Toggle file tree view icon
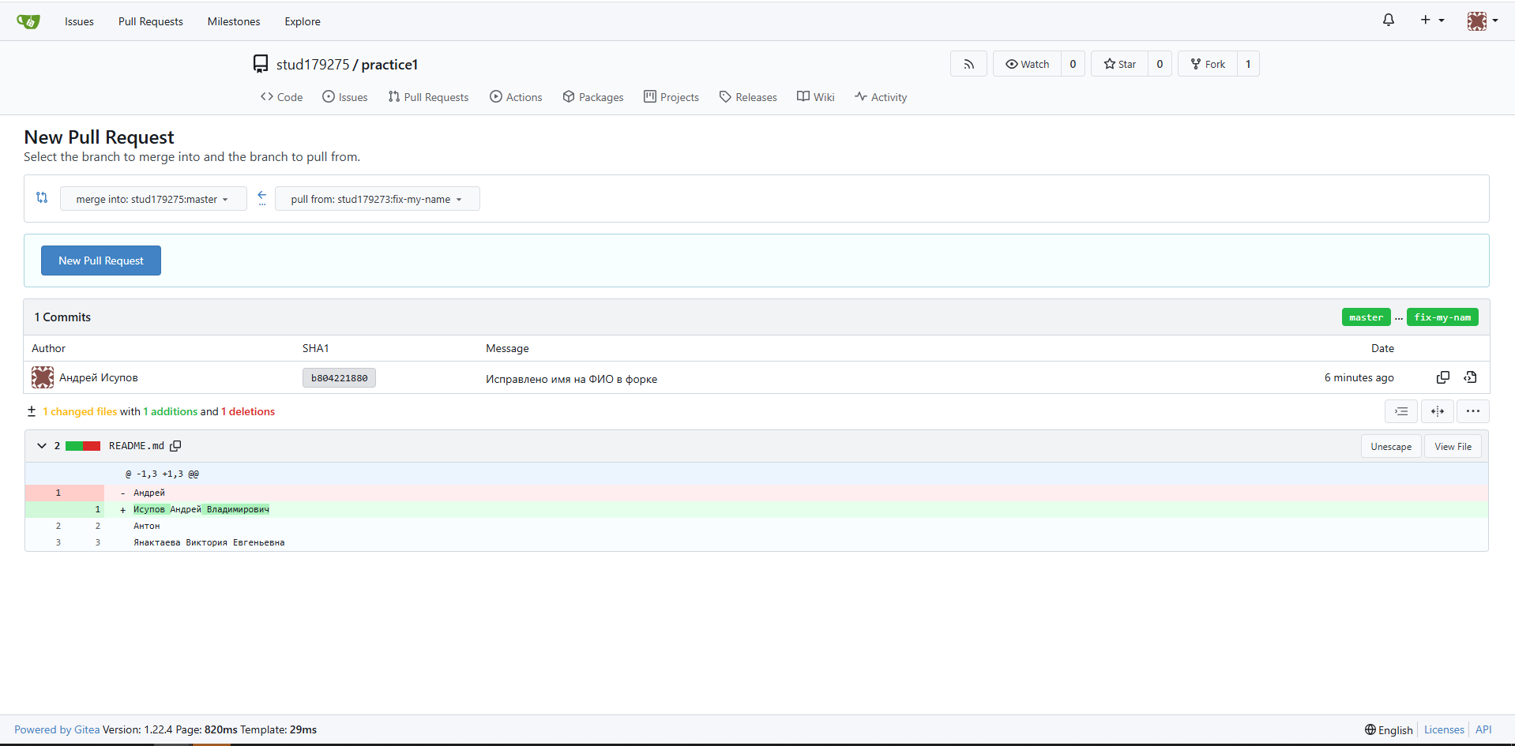Screen dimensions: 1515x746 [x=1400, y=411]
